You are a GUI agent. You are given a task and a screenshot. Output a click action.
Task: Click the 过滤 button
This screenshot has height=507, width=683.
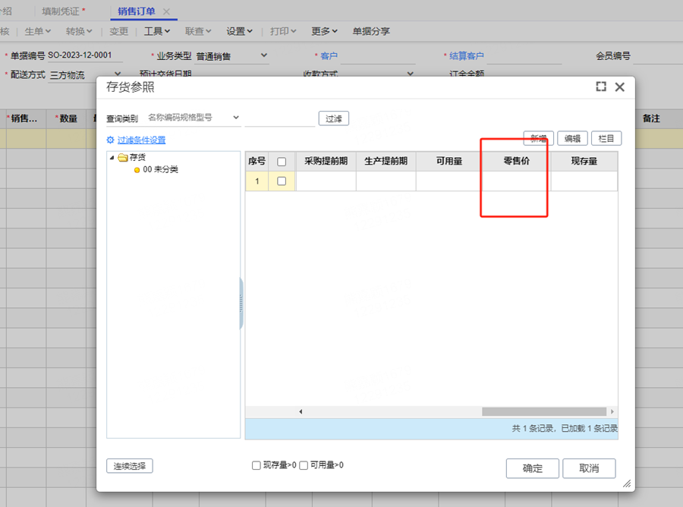[334, 118]
